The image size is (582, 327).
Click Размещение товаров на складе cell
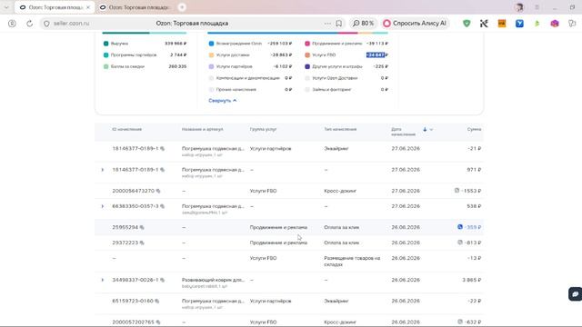(352, 262)
